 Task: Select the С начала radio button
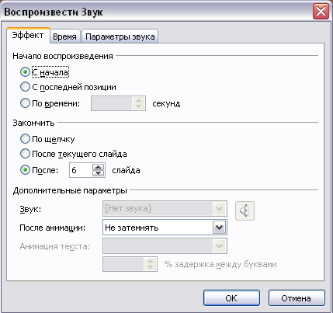pyautogui.click(x=25, y=72)
